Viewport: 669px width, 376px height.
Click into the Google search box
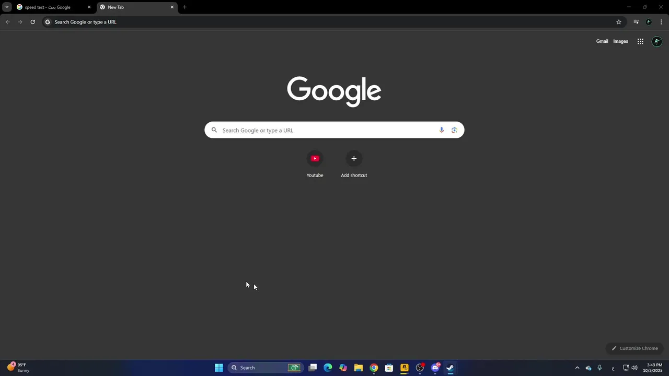[334, 130]
